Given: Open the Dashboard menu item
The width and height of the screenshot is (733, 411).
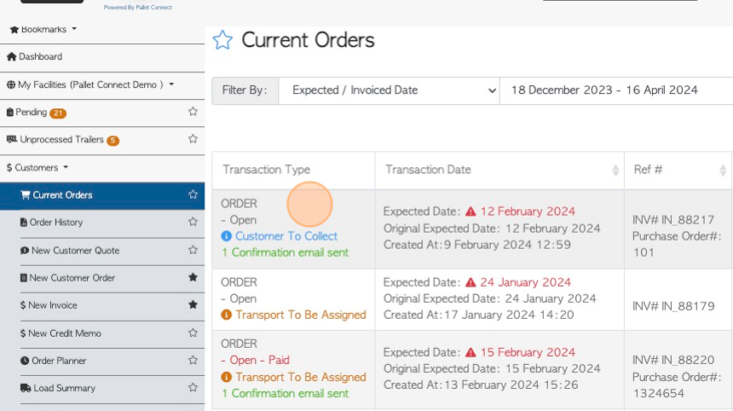Looking at the screenshot, I should click(x=35, y=56).
